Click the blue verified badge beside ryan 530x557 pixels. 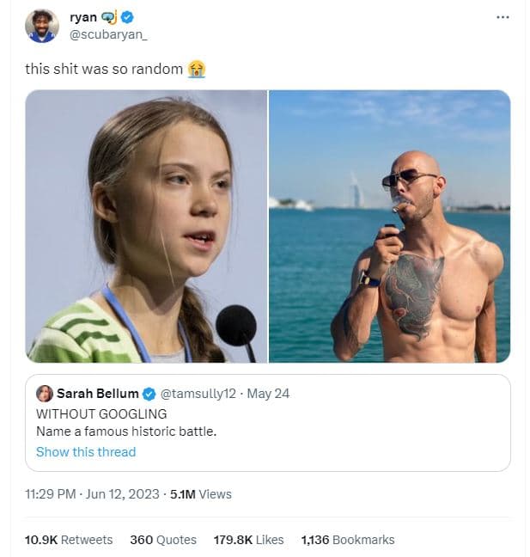click(128, 17)
